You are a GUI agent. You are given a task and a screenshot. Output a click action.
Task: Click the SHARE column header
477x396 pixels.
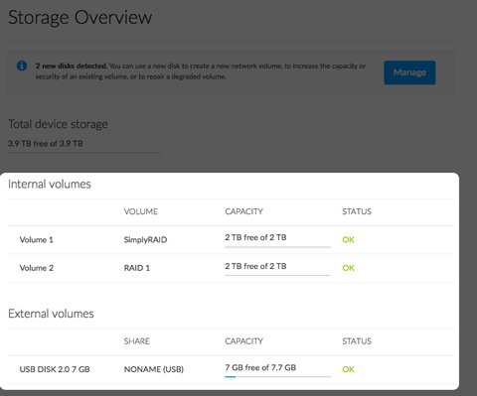coord(137,341)
